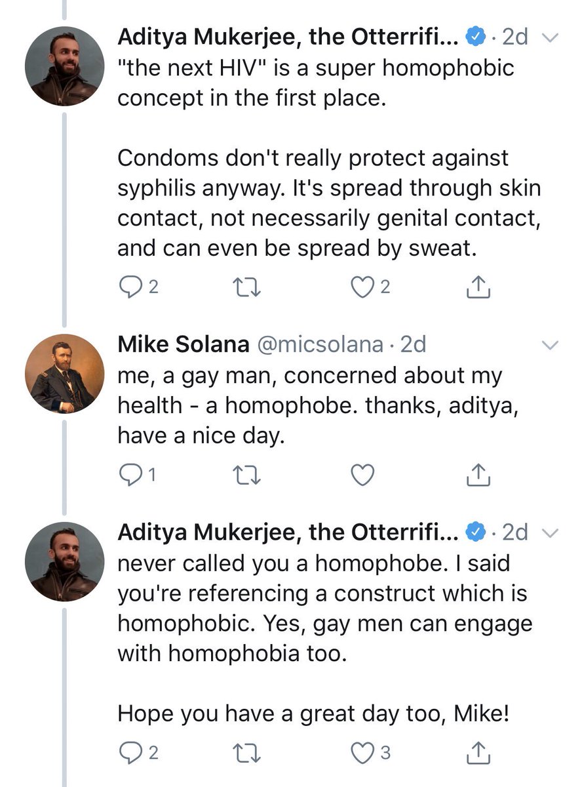Like the first tweet with 2 likes

tap(362, 287)
